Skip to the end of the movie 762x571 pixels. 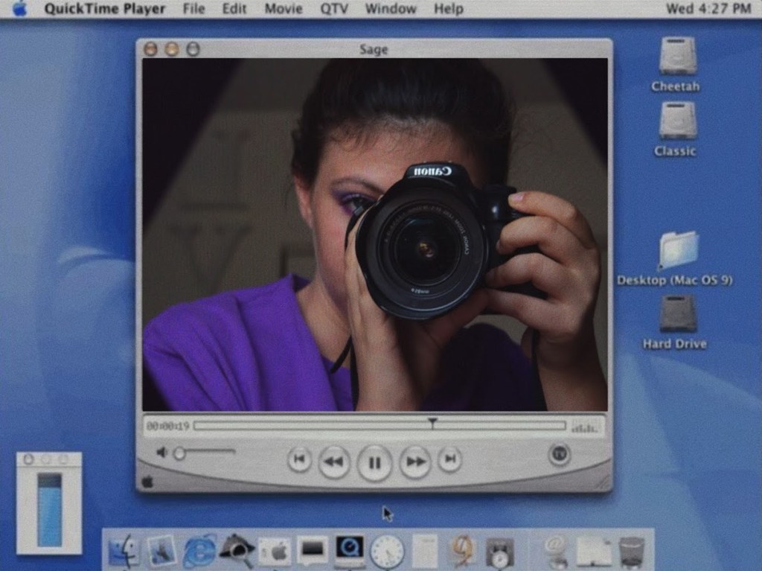pos(449,459)
